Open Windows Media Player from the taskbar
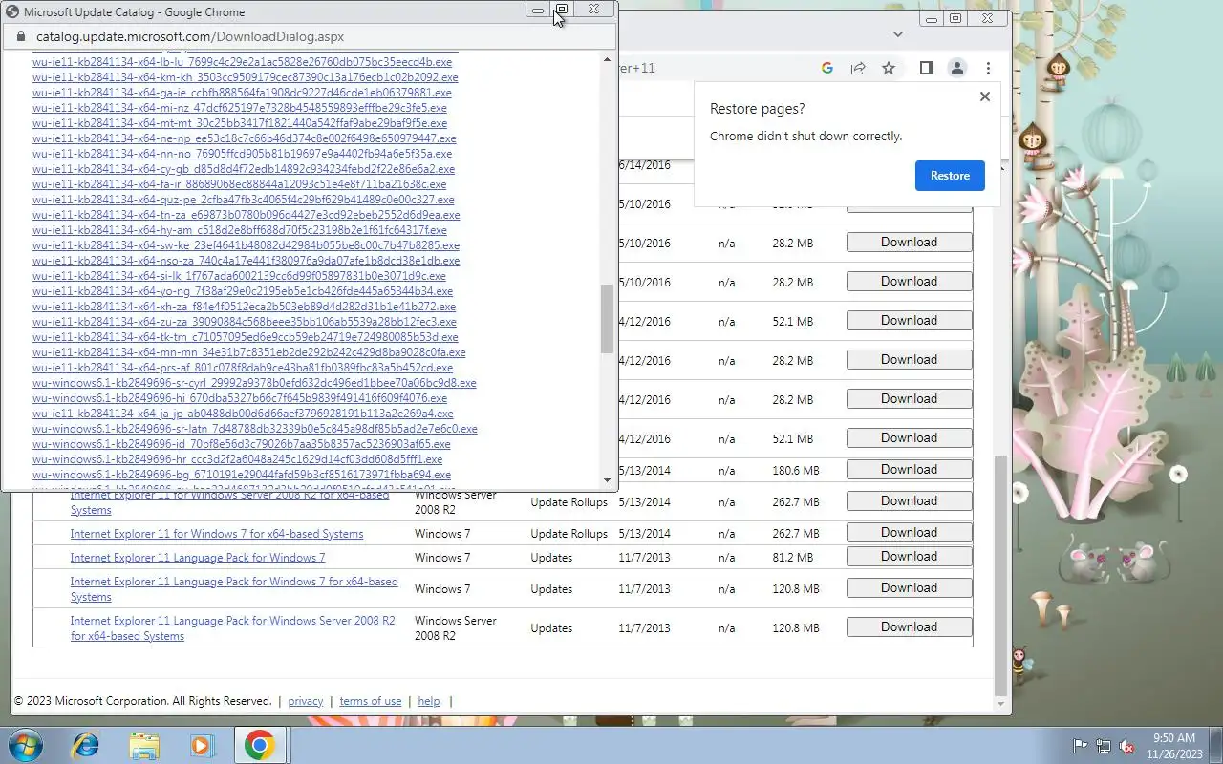Image resolution: width=1223 pixels, height=764 pixels. click(x=202, y=745)
